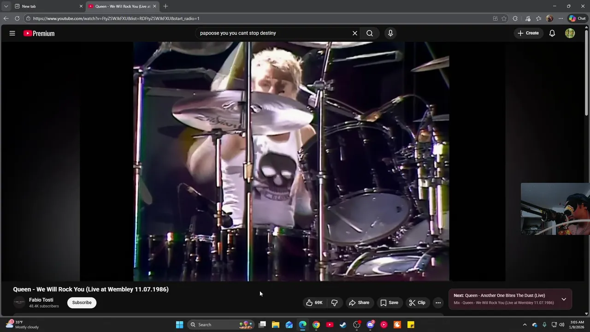The image size is (590, 332).
Task: Show hidden system tray icons
Action: pyautogui.click(x=525, y=325)
